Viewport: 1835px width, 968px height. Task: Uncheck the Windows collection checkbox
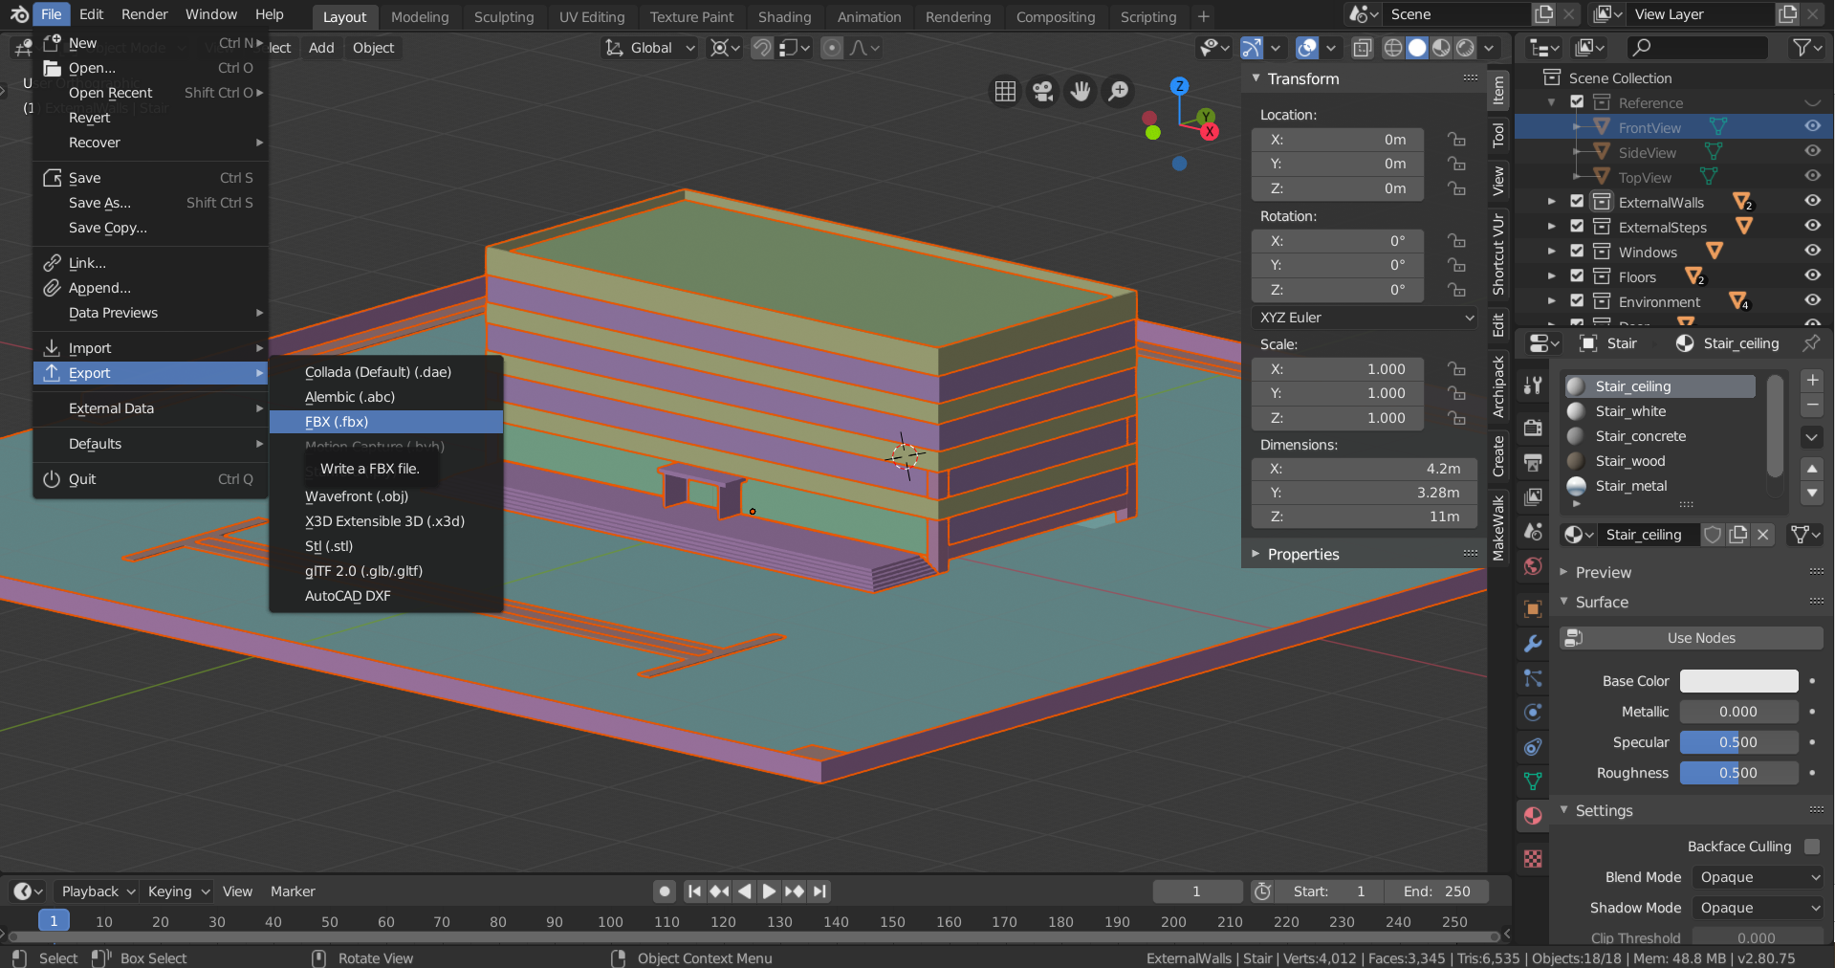[x=1578, y=252]
